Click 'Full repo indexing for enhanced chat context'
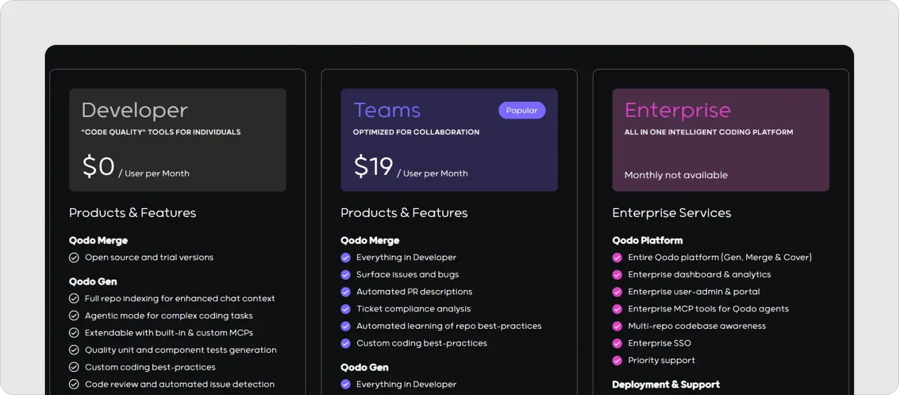Image resolution: width=899 pixels, height=395 pixels. coord(180,298)
